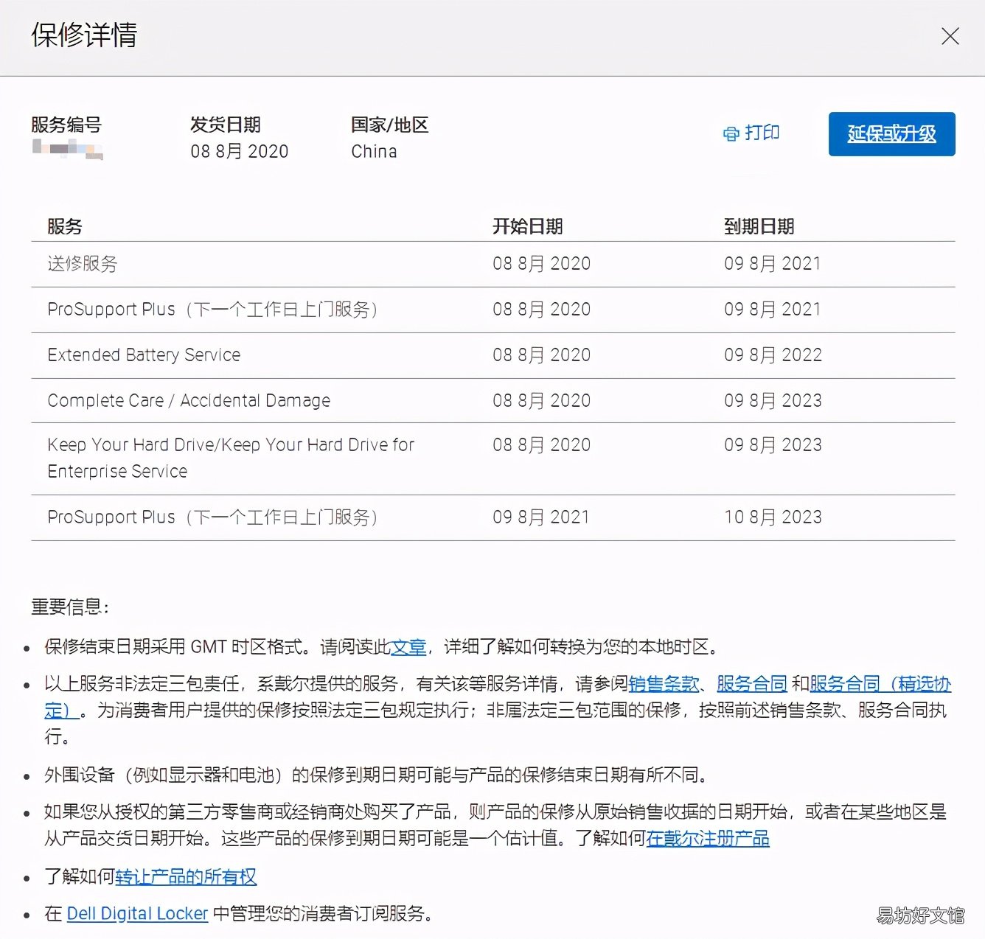Click the start date of 送修服务 row
The image size is (985, 939).
542,264
